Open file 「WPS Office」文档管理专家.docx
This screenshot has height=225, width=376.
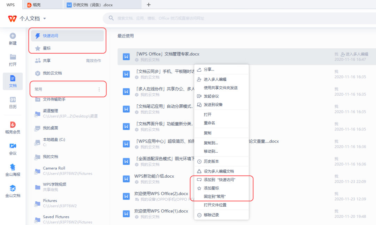(x=167, y=54)
